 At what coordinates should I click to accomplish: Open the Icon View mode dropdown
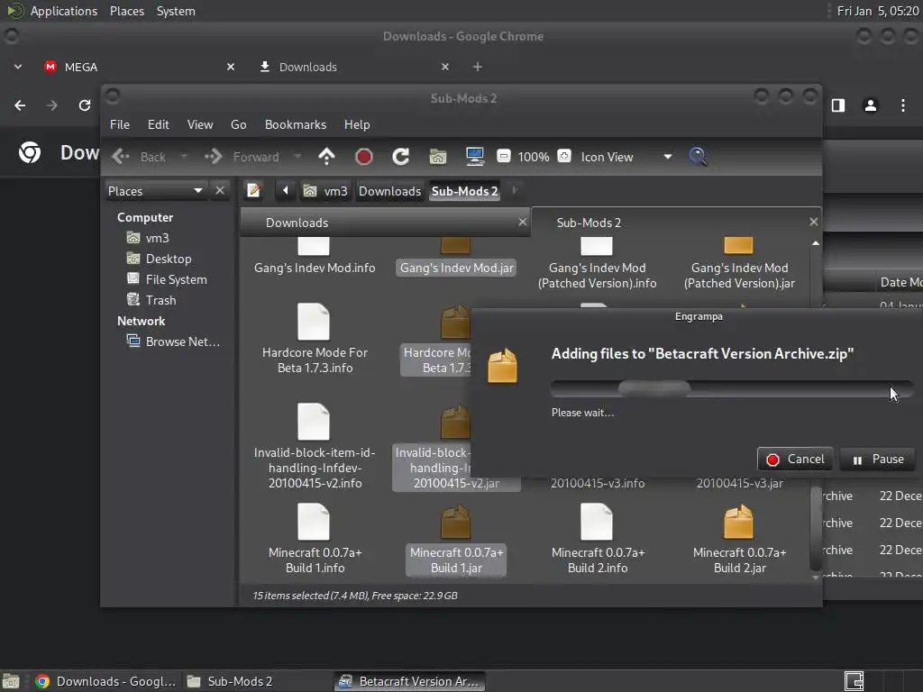(626, 157)
